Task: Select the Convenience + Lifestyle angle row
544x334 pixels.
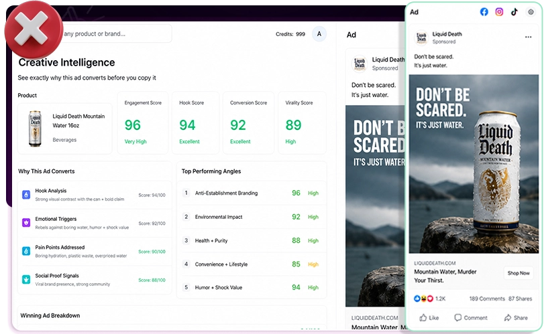Action: (x=252, y=264)
